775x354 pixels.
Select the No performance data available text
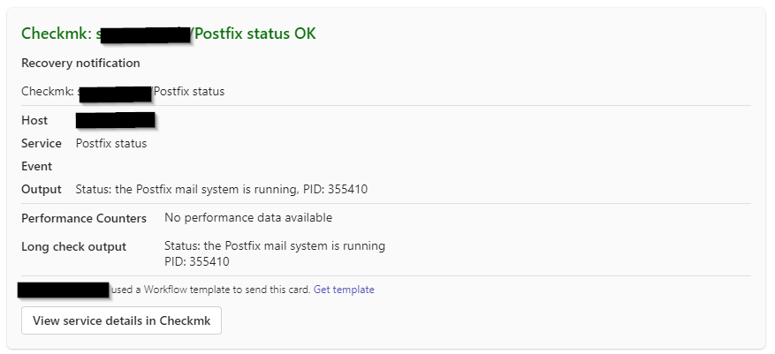tap(248, 217)
